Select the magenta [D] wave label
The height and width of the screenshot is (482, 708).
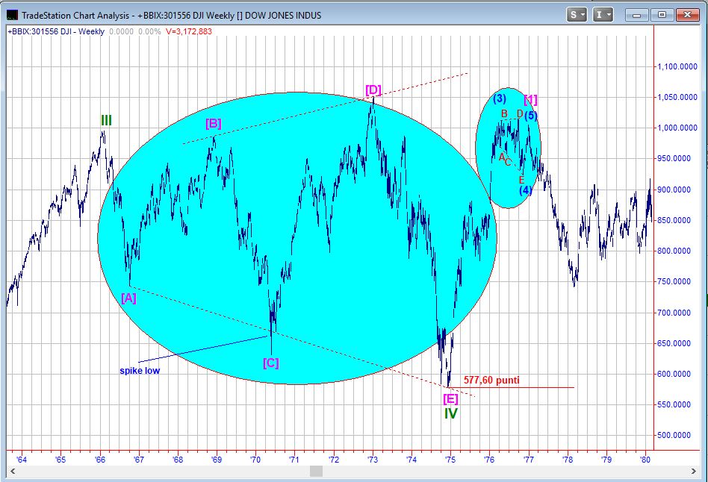[373, 90]
